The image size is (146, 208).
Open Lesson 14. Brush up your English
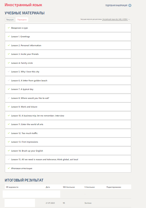point(68,151)
